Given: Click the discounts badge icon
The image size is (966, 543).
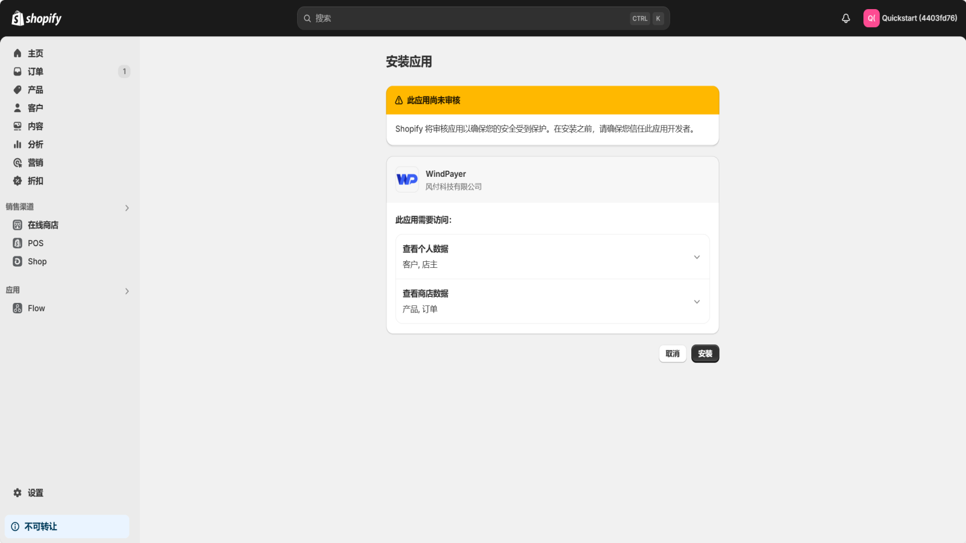Looking at the screenshot, I should 18,180.
